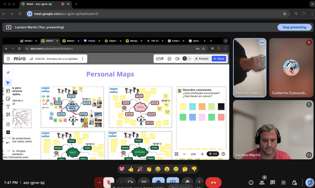
Task: Open board options three-dot menu
Action: pyautogui.click(x=82, y=59)
